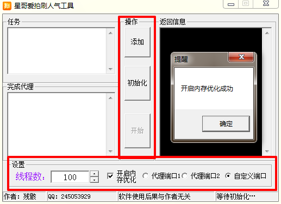Image resolution: width=281 pixels, height=204 pixels.
Task: Click the 作者: 残骸 status bar text
Action: point(20,196)
